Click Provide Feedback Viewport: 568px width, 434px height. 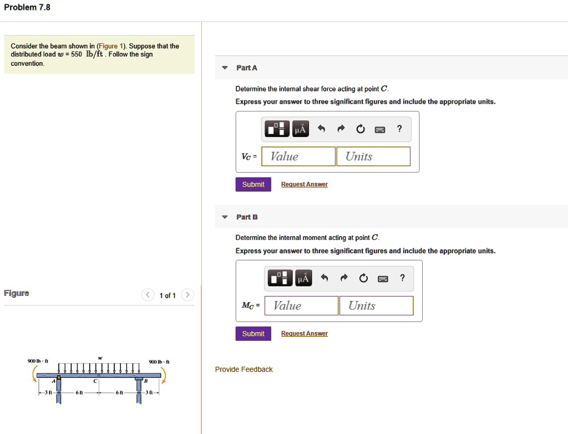coord(244,369)
